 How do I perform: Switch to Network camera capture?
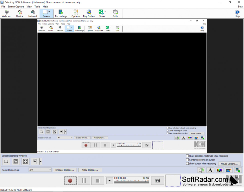click(x=33, y=13)
